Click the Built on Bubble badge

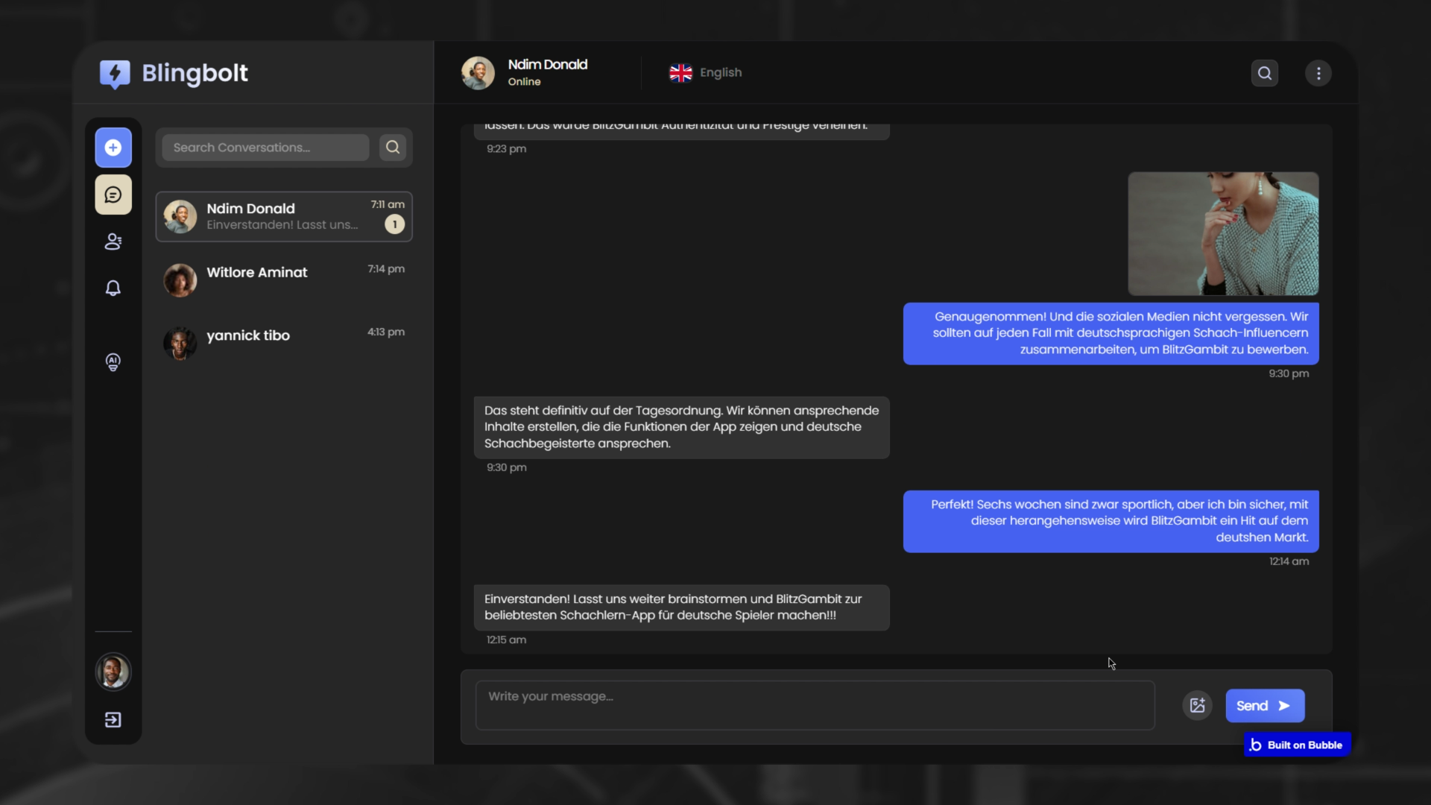click(x=1297, y=745)
